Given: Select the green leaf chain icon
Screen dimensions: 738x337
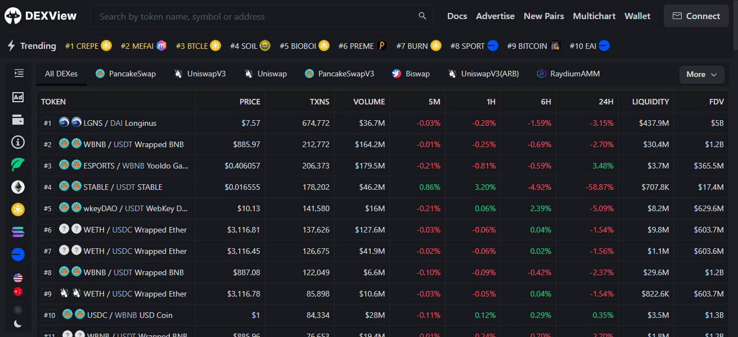Looking at the screenshot, I should (18, 165).
